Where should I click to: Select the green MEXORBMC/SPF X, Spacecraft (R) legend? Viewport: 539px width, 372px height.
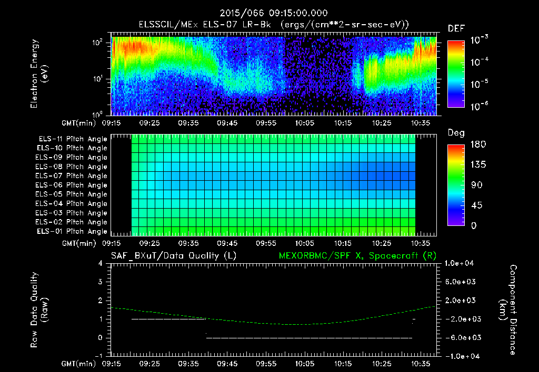(357, 256)
